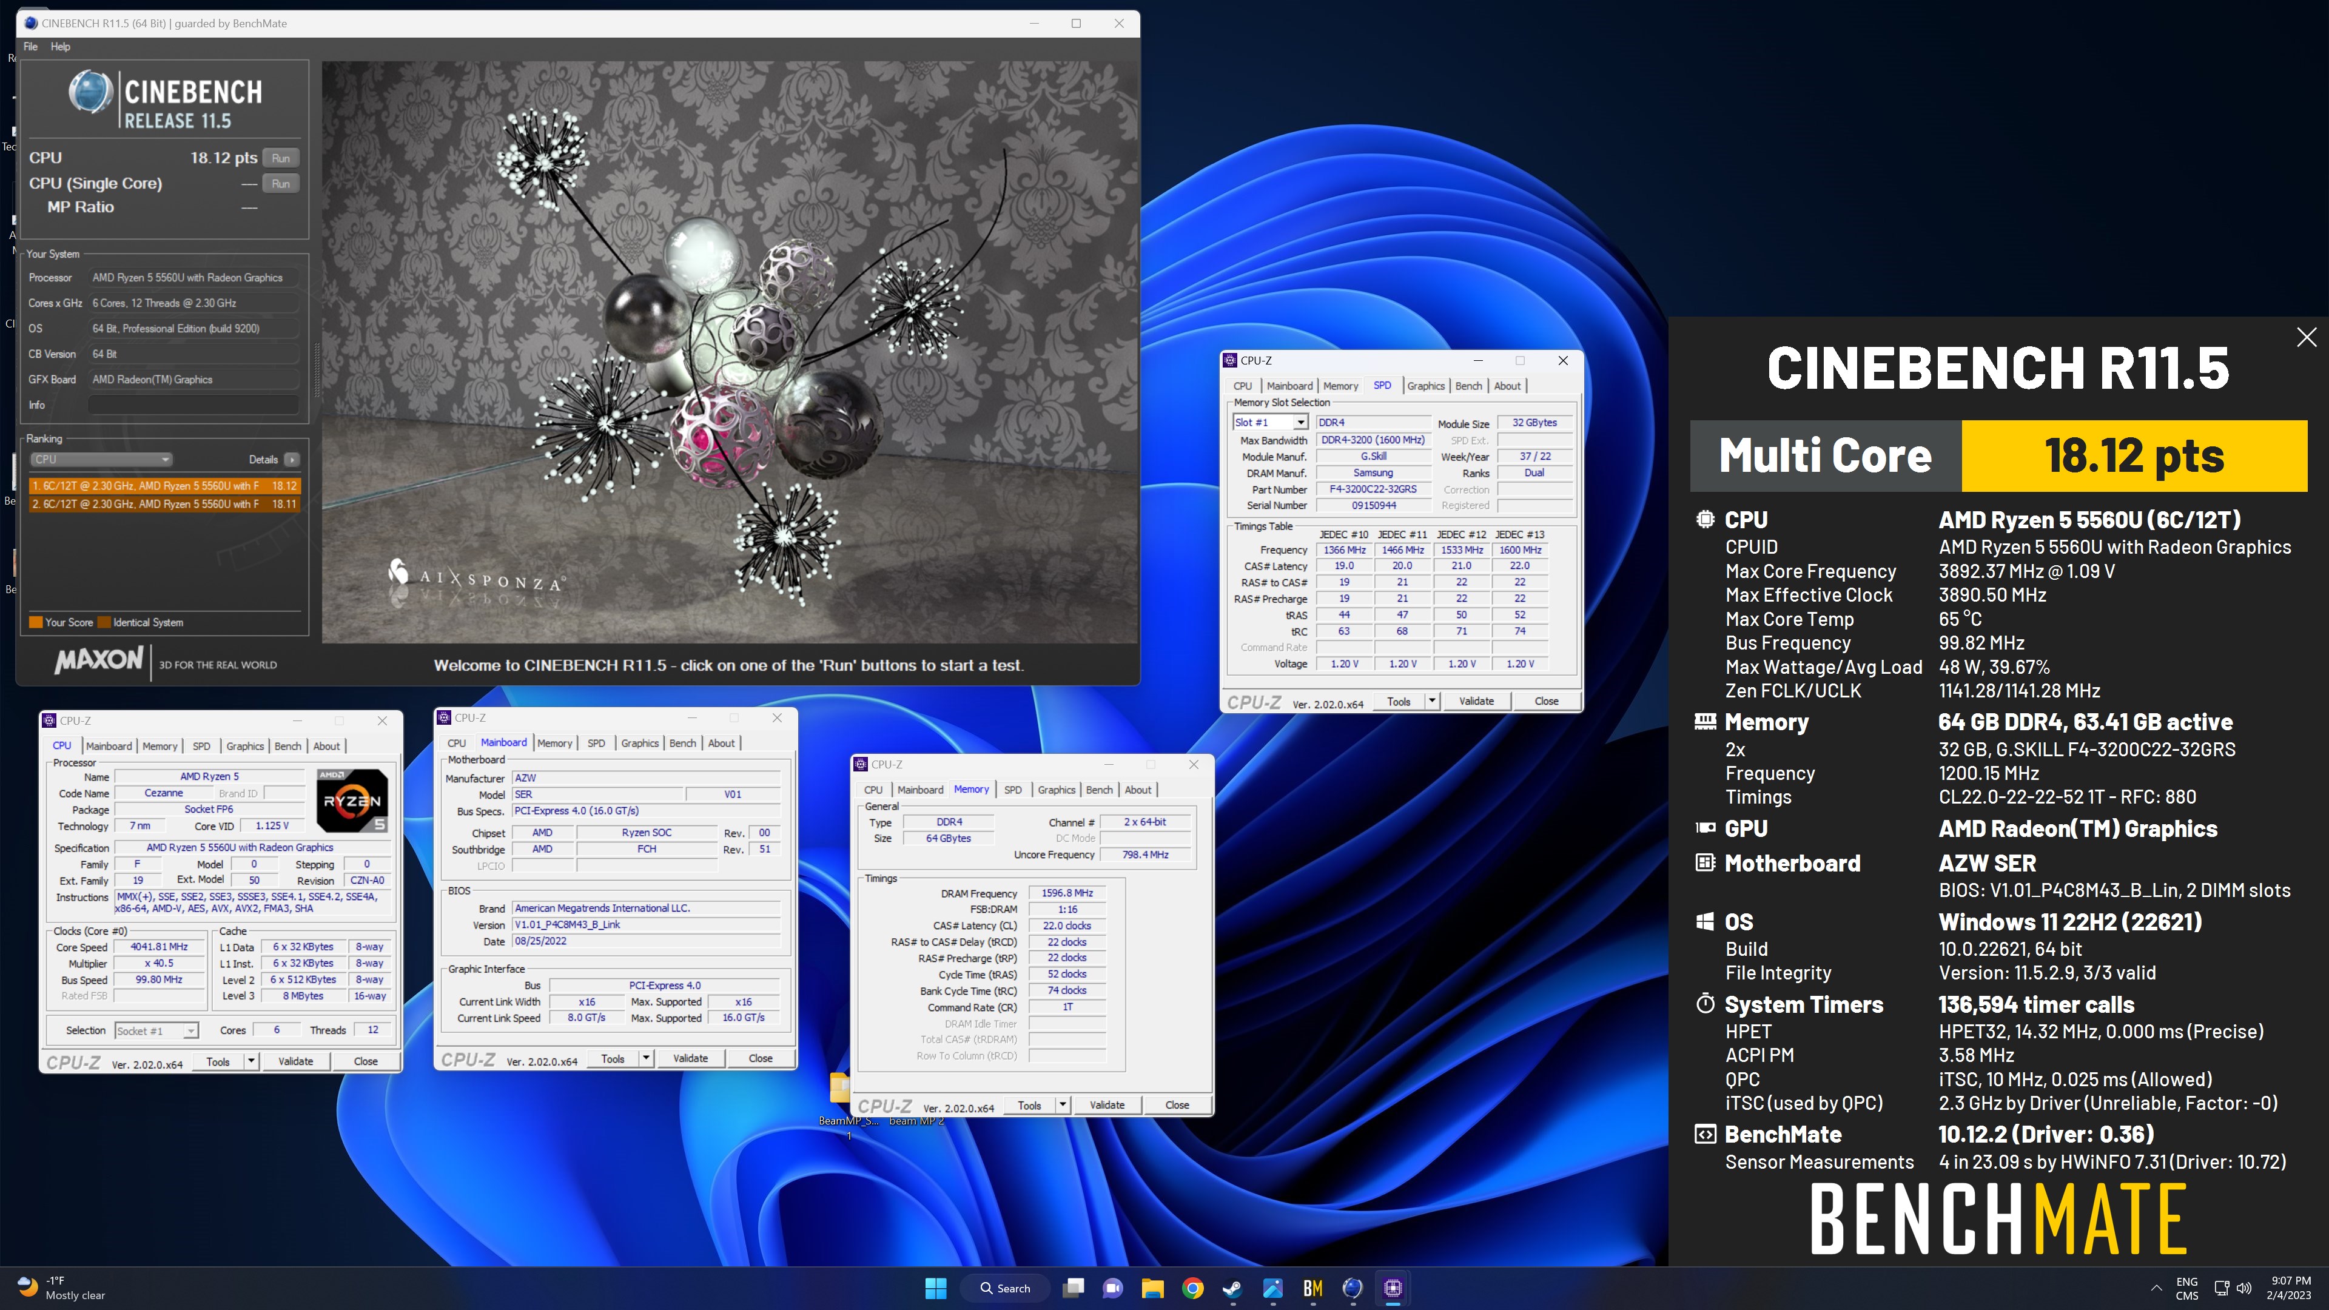Screen dimensions: 2329x1310
Task: Click BIOS version V1.01_P4C8M43_B_Link field
Action: (645, 925)
